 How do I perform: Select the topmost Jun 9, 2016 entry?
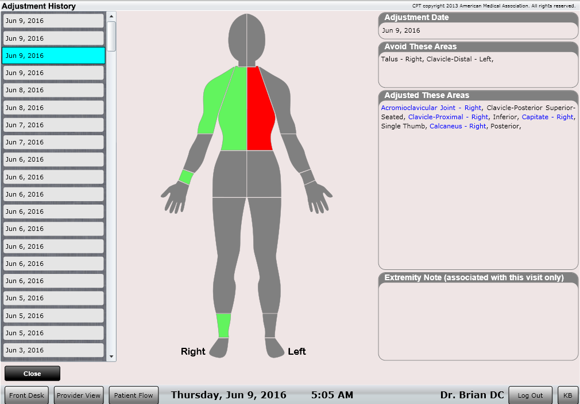[53, 21]
